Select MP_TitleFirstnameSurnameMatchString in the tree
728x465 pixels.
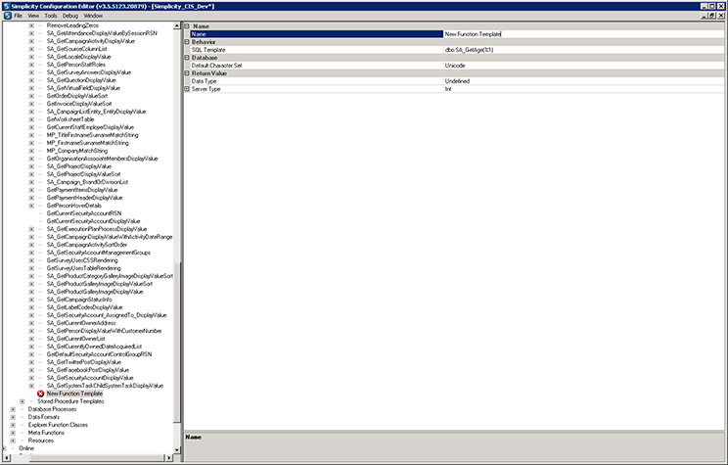click(x=92, y=135)
